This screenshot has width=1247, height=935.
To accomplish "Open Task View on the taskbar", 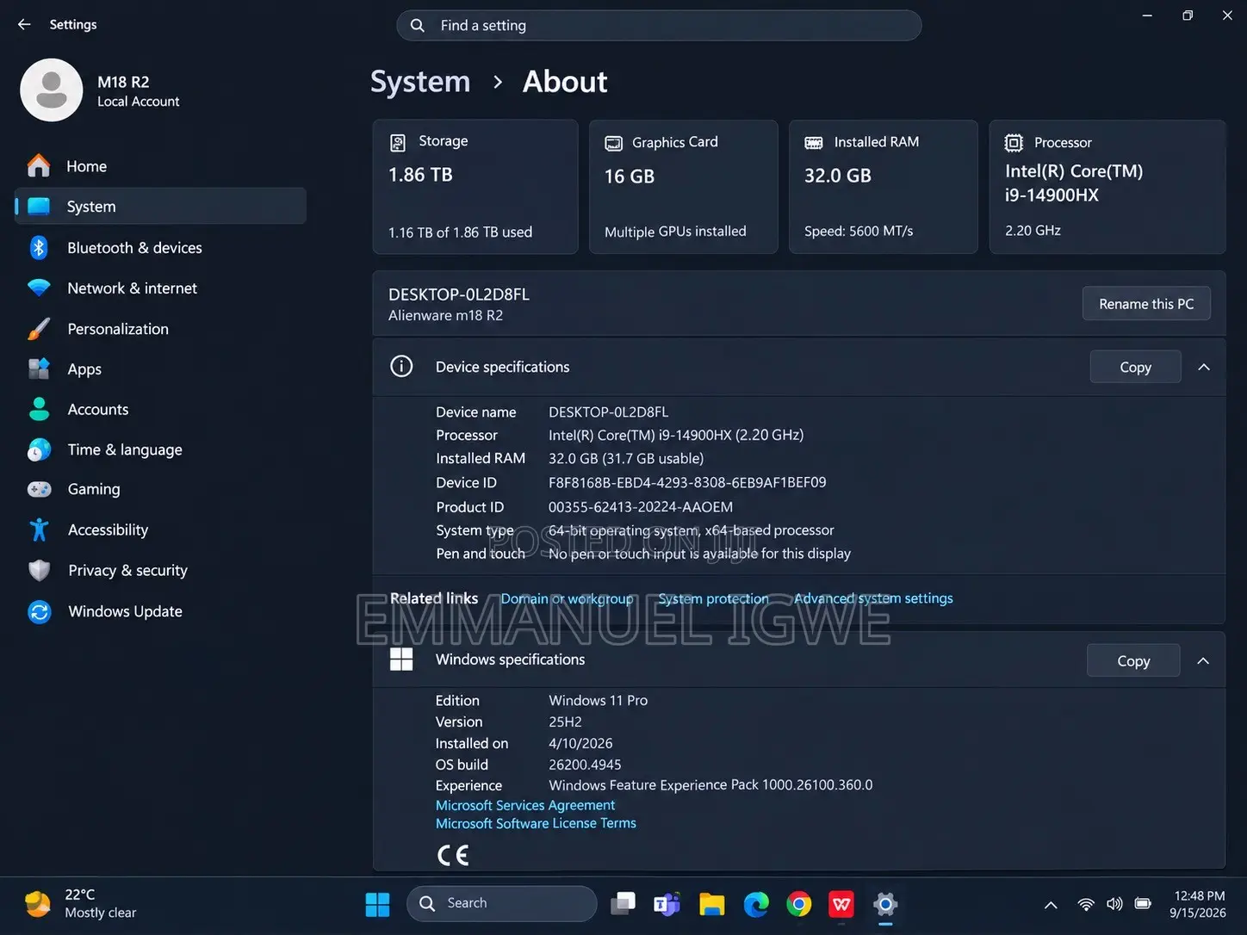I will [x=623, y=904].
